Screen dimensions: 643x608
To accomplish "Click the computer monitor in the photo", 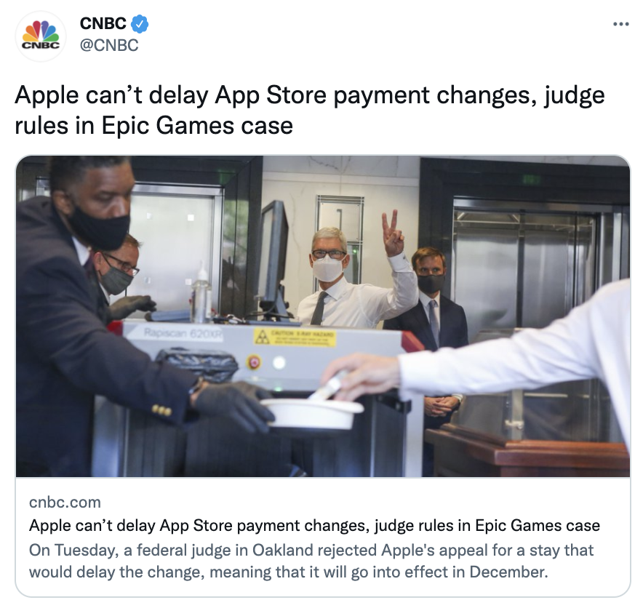I will (x=273, y=258).
